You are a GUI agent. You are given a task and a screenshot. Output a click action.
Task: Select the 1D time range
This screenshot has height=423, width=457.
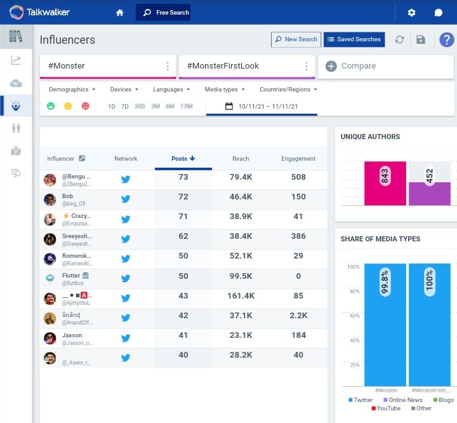pyautogui.click(x=111, y=106)
